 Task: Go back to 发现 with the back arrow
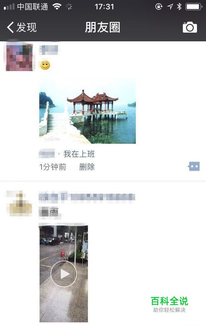[10, 27]
